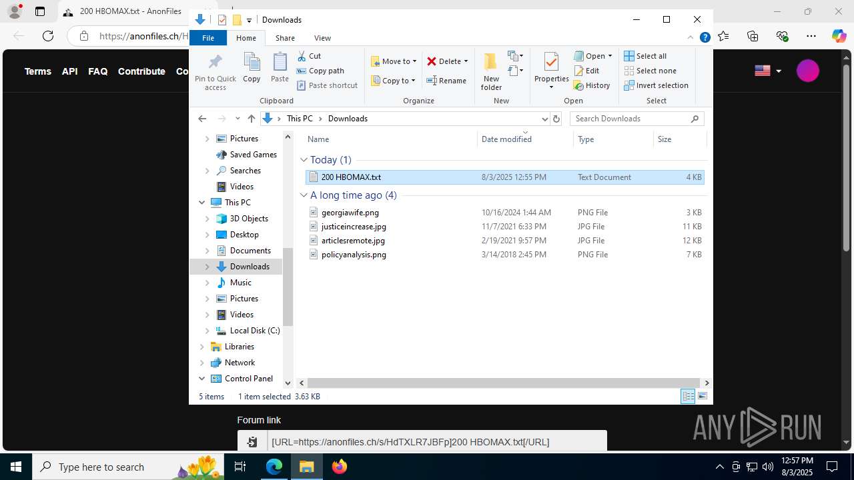The image size is (854, 480).
Task: Click Edit in Open group
Action: (586, 71)
